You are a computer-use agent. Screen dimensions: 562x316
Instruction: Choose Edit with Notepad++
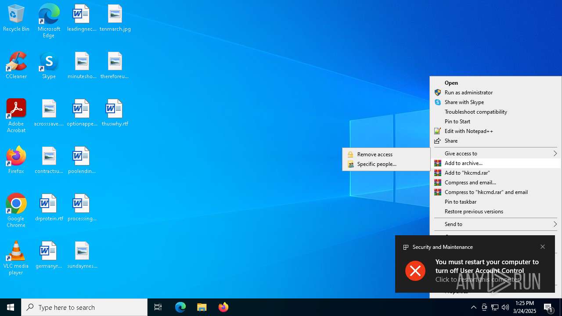(495, 131)
